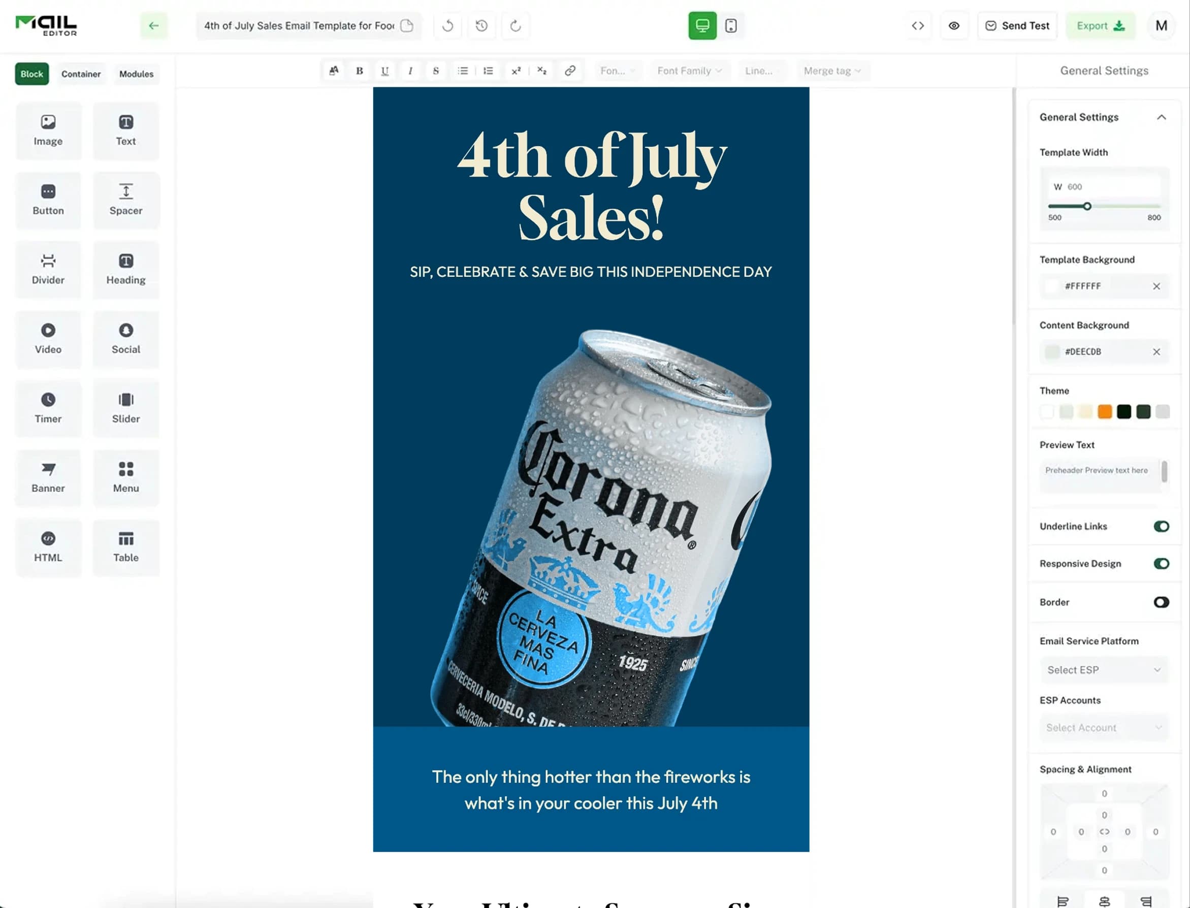This screenshot has width=1190, height=908.
Task: Click the redo icon
Action: tap(516, 25)
